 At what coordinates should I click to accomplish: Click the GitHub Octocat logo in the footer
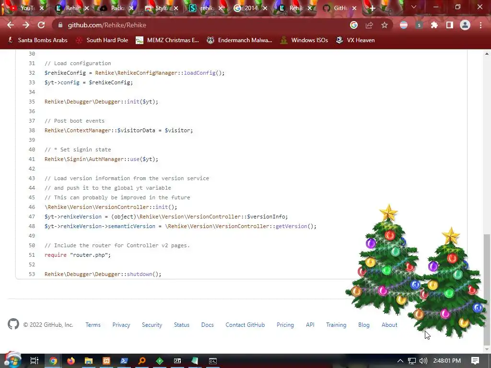13,324
